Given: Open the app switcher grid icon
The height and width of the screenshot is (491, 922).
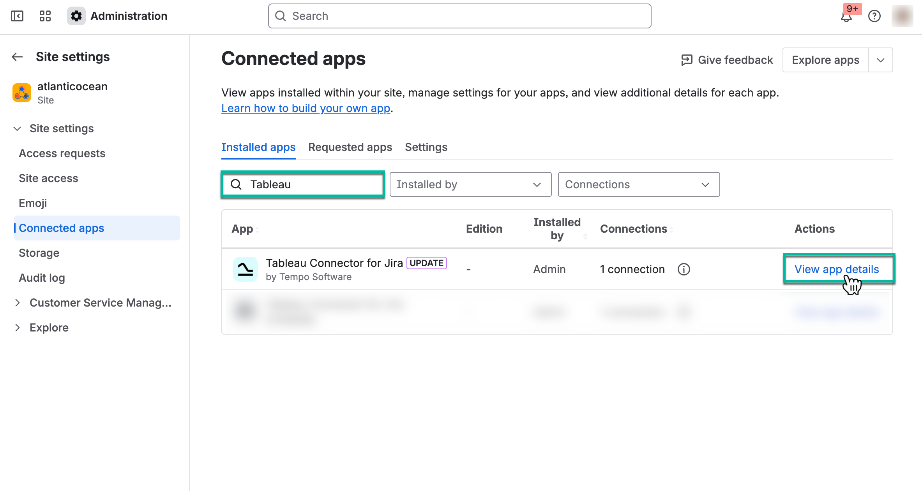Looking at the screenshot, I should 44,16.
